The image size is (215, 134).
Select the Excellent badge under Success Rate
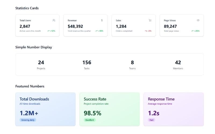[x=89, y=120]
